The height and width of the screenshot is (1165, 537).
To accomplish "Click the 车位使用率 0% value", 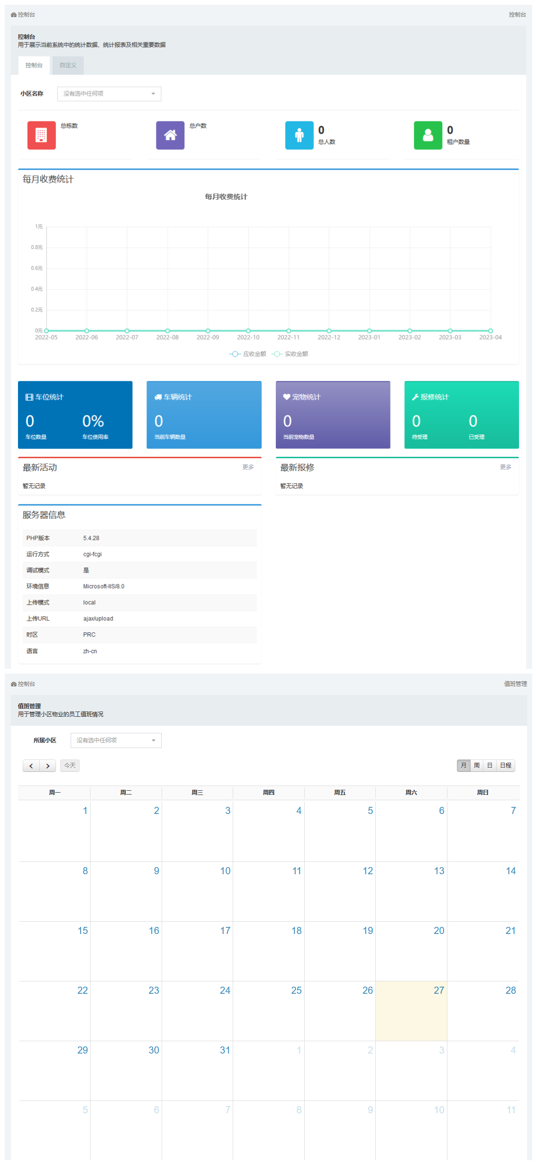I will pyautogui.click(x=93, y=421).
